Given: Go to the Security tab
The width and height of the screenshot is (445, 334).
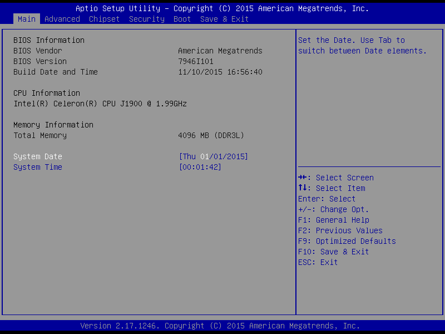Looking at the screenshot, I should coord(146,19).
